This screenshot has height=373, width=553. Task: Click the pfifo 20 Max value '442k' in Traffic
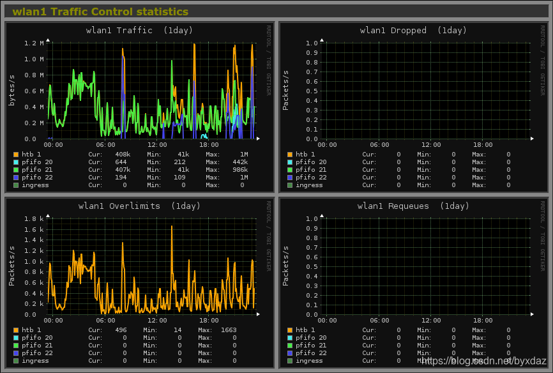point(240,162)
